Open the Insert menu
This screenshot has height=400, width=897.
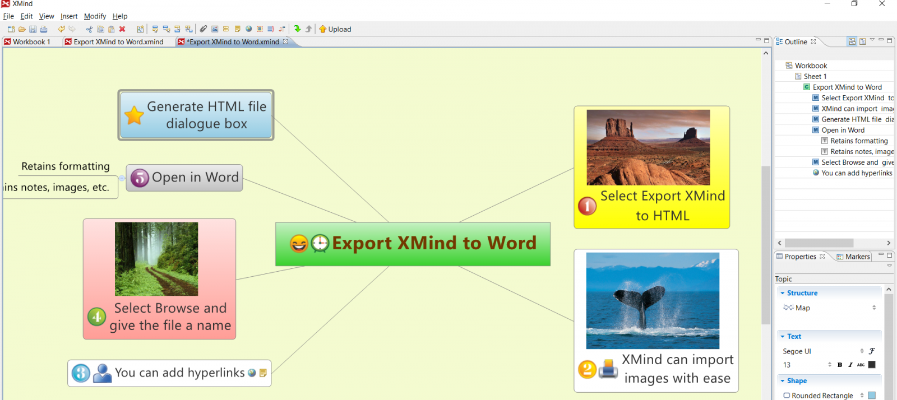click(69, 16)
